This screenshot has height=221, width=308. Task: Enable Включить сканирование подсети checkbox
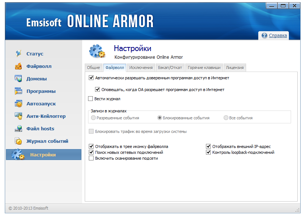91,158
